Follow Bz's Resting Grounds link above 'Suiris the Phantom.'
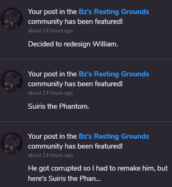 [114, 74]
